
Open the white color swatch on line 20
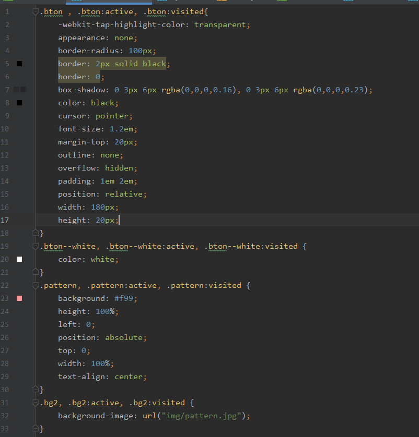pos(19,259)
